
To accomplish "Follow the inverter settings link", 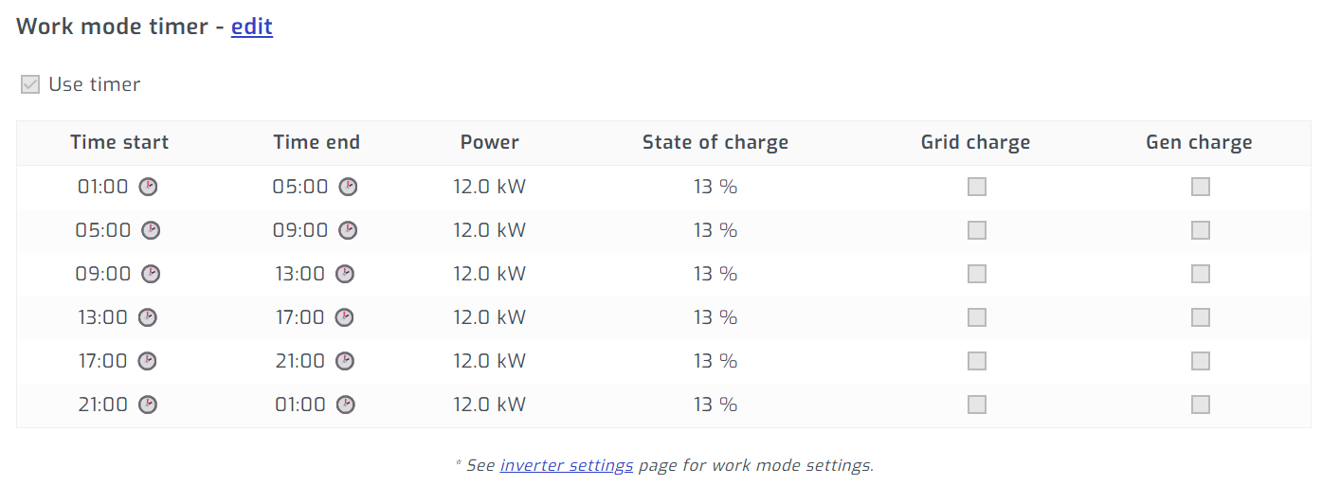I will 567,465.
